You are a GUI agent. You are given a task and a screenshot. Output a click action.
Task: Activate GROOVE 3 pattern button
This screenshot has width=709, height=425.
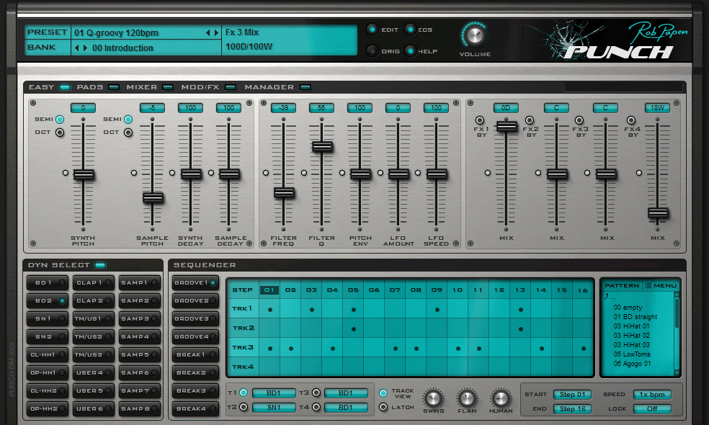coord(195,318)
